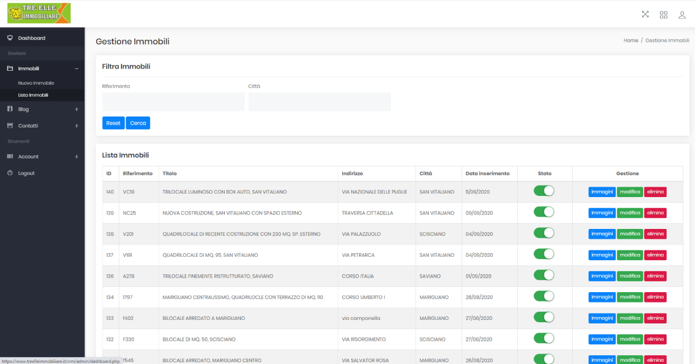Open Nuovo Immobile submenu item
695x364 pixels.
[x=36, y=83]
